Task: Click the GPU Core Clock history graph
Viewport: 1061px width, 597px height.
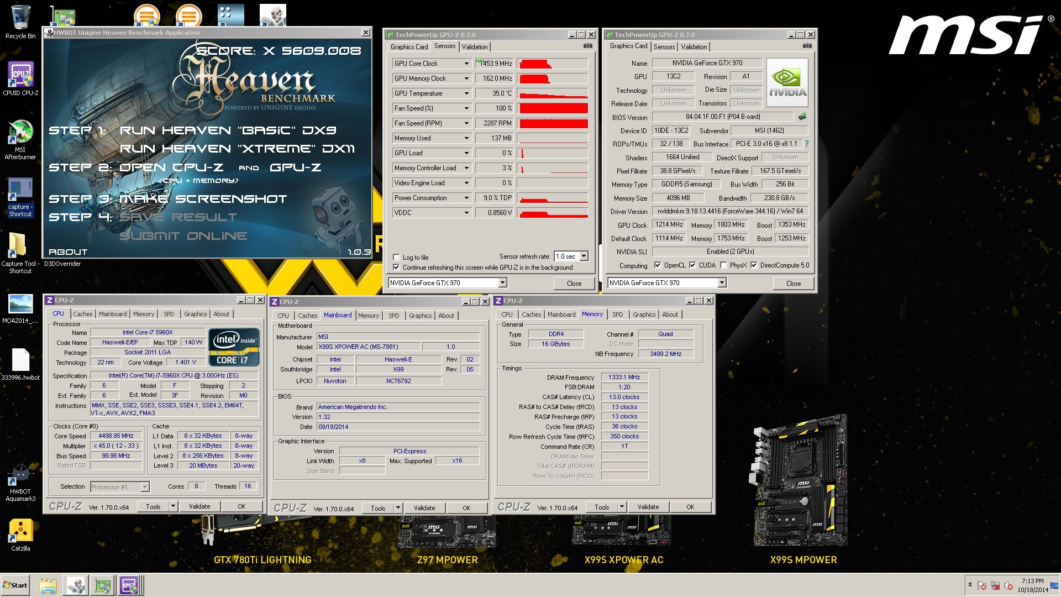Action: coord(553,64)
